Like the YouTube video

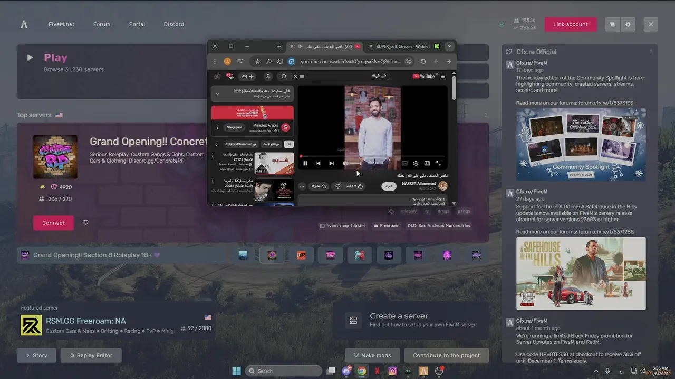click(355, 186)
